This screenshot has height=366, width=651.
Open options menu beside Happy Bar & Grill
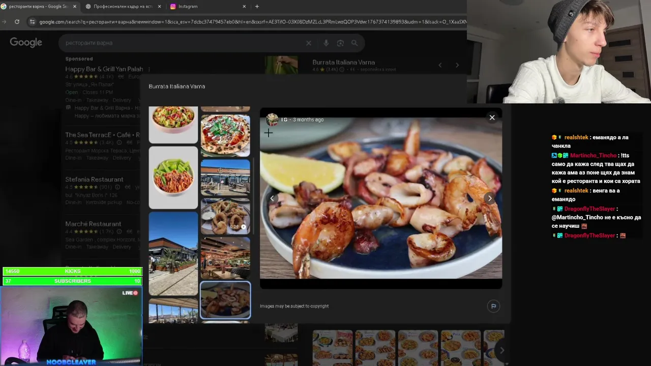[149, 70]
